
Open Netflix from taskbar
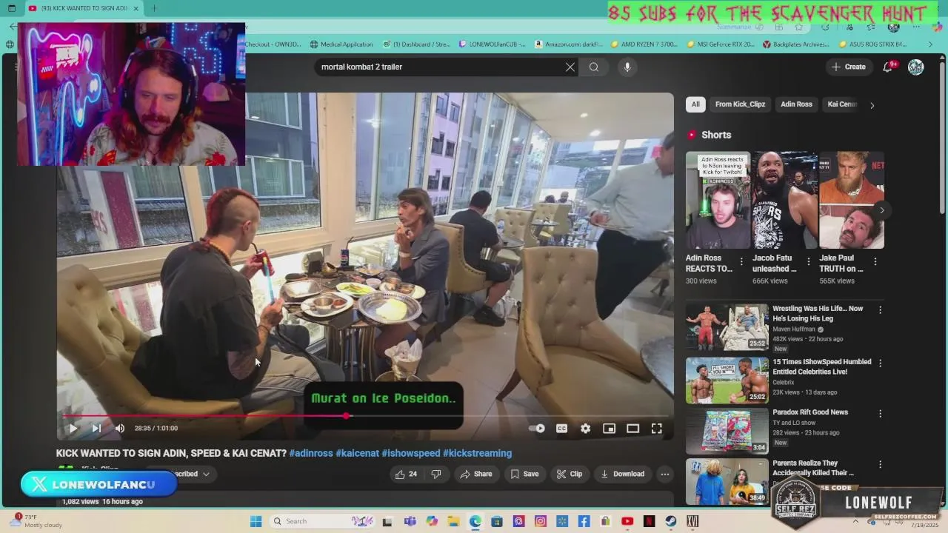[x=649, y=521]
